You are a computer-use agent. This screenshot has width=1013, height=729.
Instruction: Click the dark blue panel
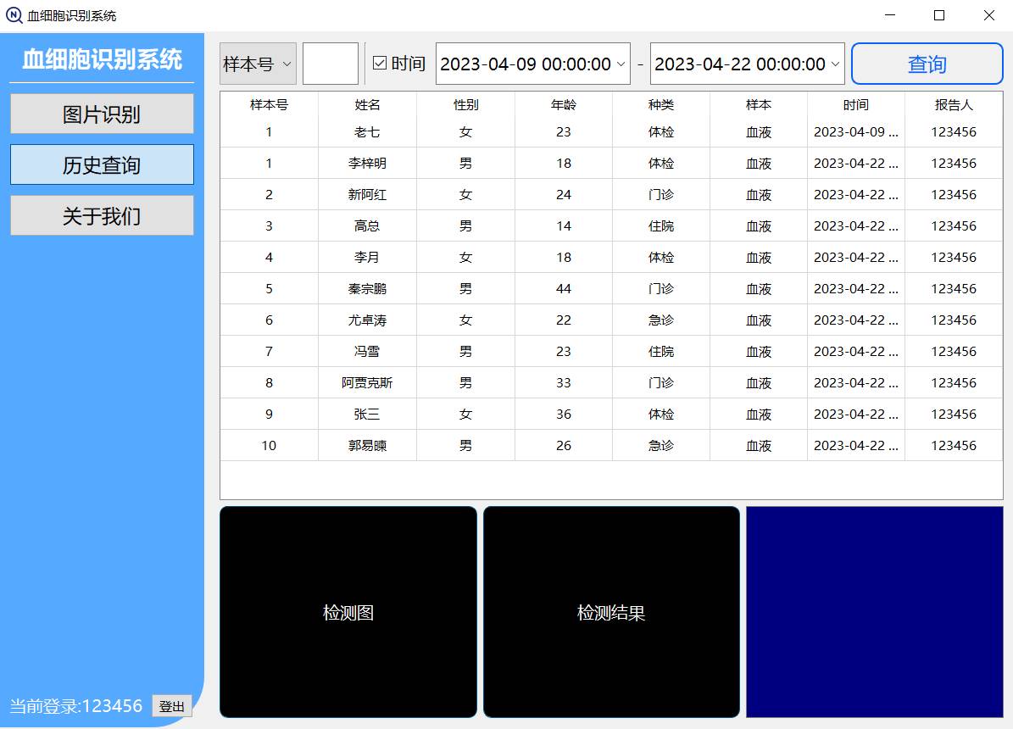click(874, 612)
